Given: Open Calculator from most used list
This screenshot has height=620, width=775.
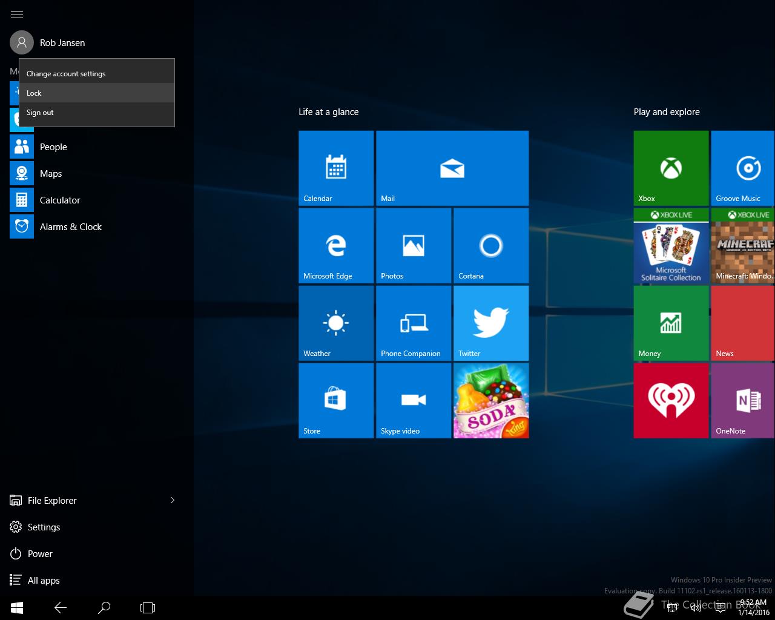Looking at the screenshot, I should coord(59,200).
